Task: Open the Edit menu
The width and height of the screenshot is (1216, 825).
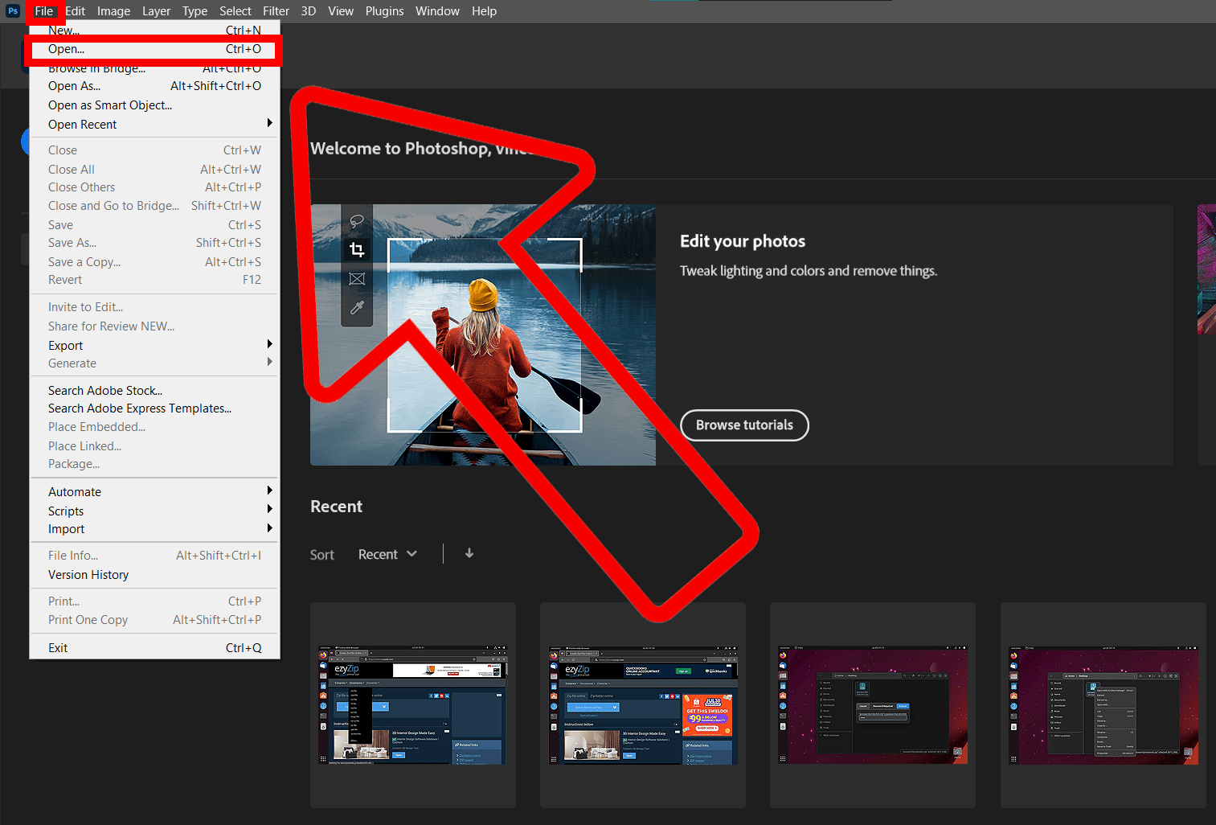Action: coord(75,10)
